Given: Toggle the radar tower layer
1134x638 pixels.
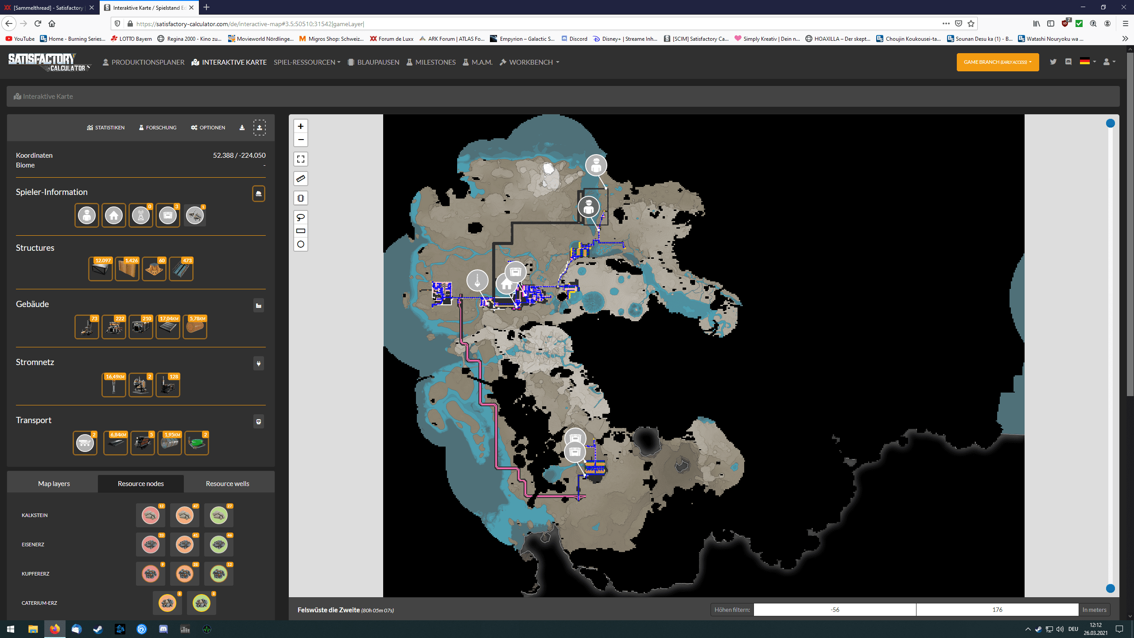Looking at the screenshot, I should [141, 216].
